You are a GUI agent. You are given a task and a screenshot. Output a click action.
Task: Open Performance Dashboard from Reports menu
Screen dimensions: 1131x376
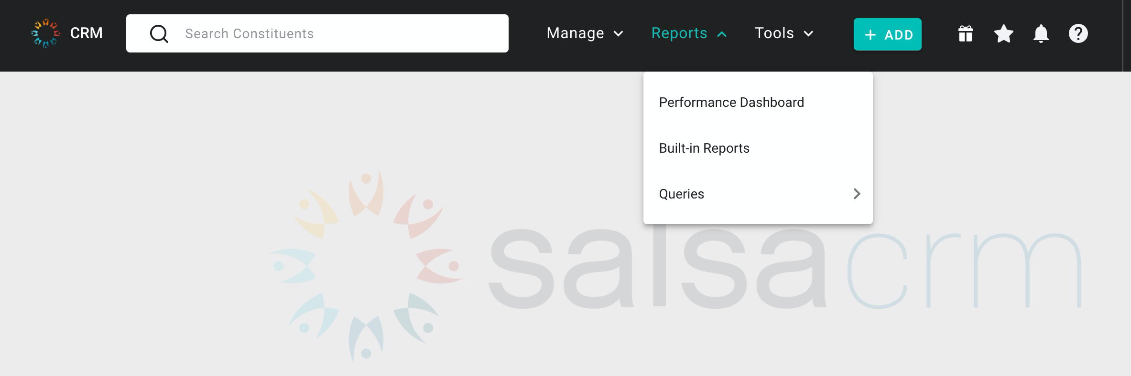pyautogui.click(x=758, y=102)
